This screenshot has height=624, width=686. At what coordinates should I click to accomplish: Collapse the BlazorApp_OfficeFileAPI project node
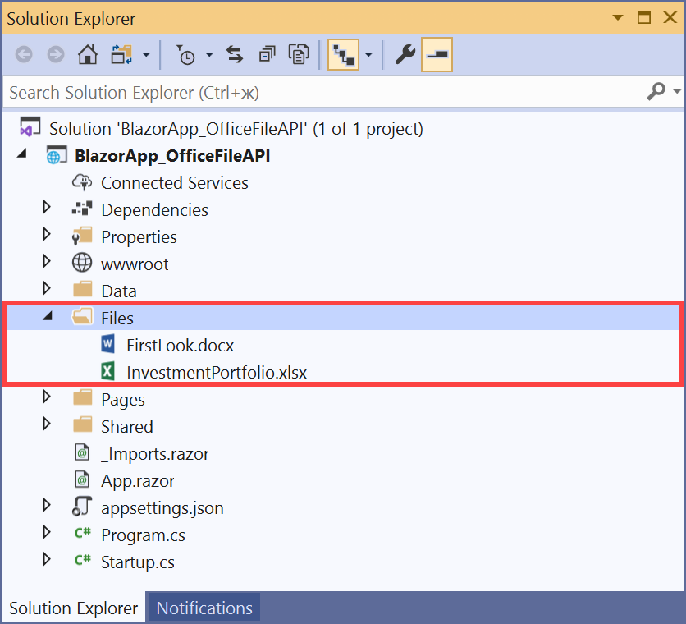22,154
